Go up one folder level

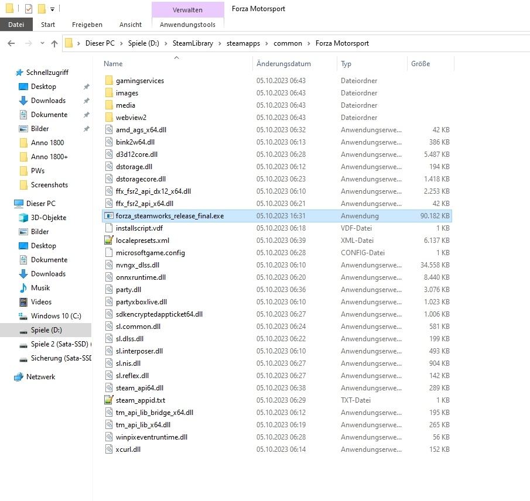pos(54,43)
